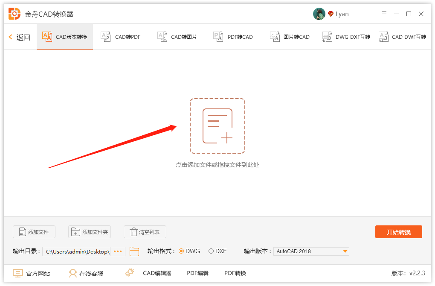Image resolution: width=435 pixels, height=286 pixels.
Task: Open the CAD转图片 converter
Action: 177,37
